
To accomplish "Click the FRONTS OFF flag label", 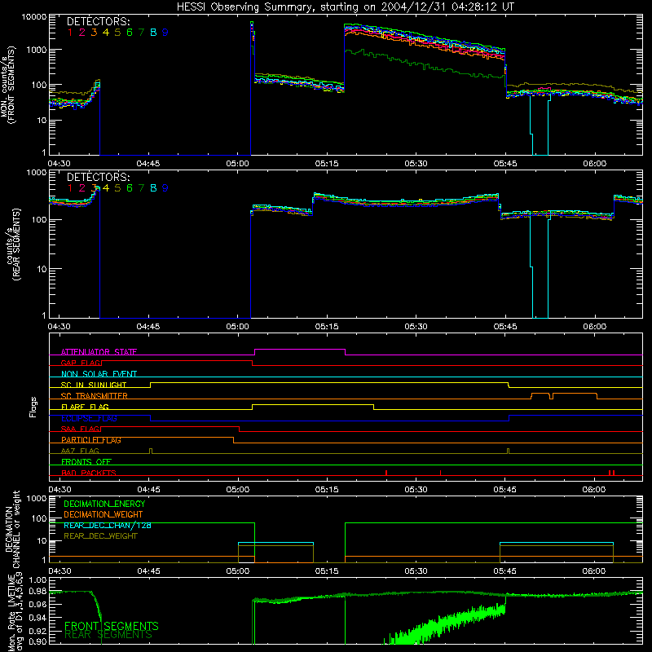I will (x=86, y=461).
